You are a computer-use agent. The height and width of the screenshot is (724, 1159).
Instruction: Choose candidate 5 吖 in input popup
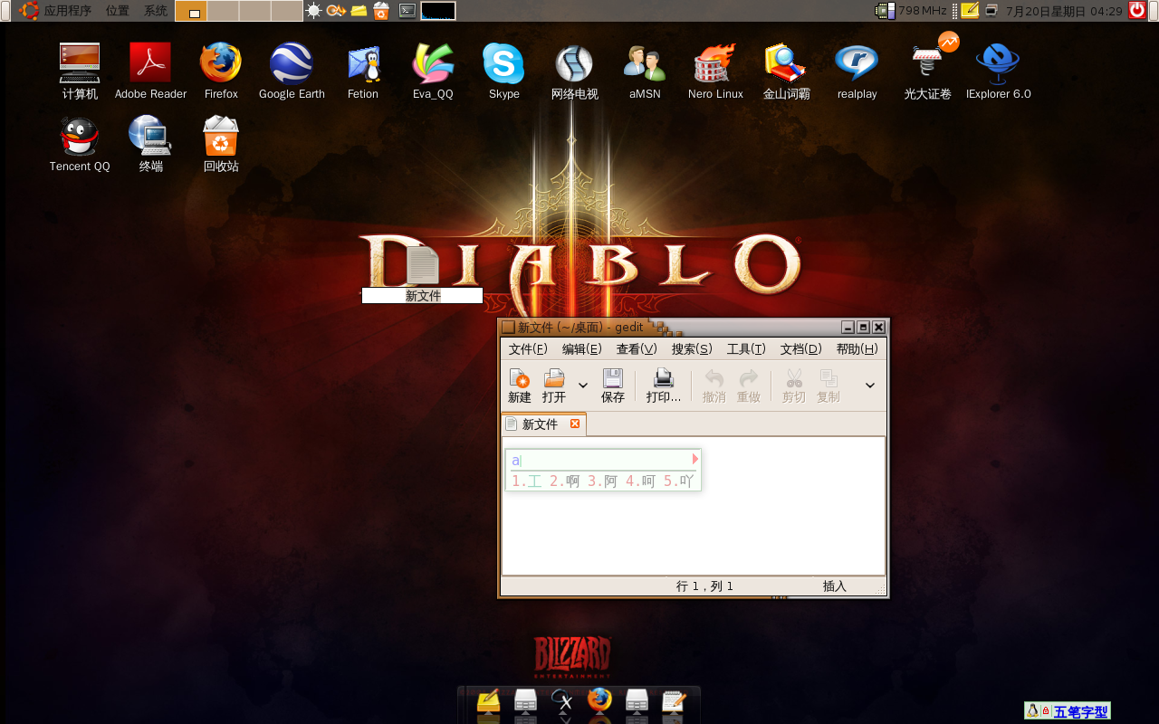point(678,481)
